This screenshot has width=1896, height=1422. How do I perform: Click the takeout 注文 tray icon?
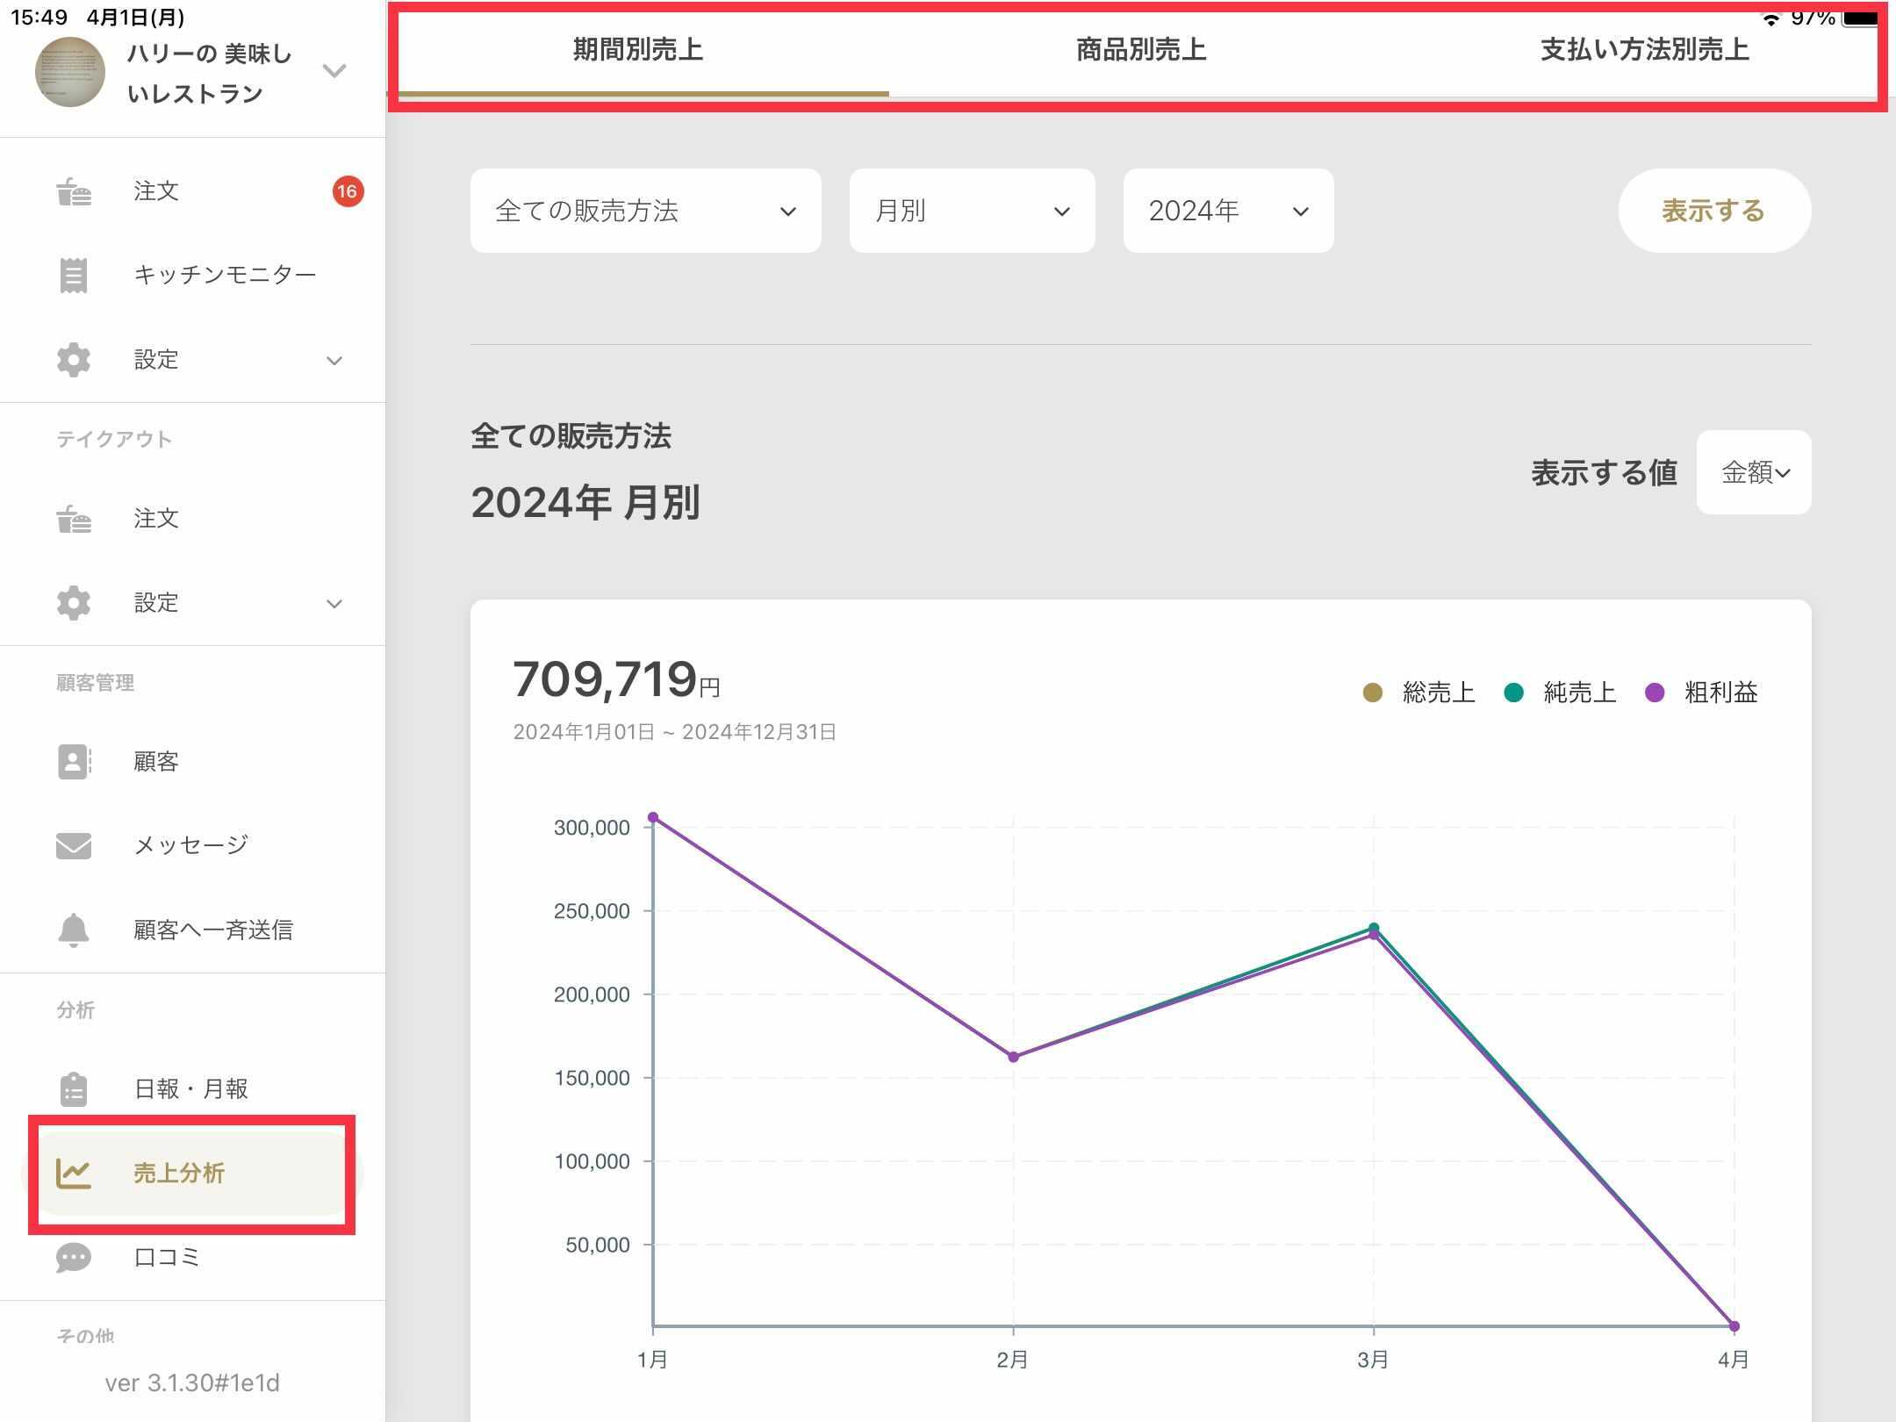[x=74, y=519]
